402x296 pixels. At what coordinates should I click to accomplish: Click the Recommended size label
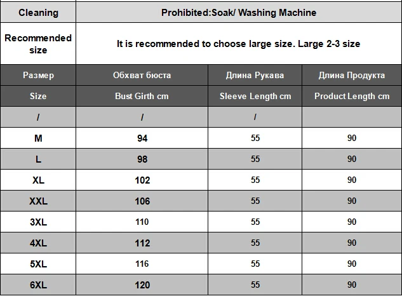[x=38, y=44]
